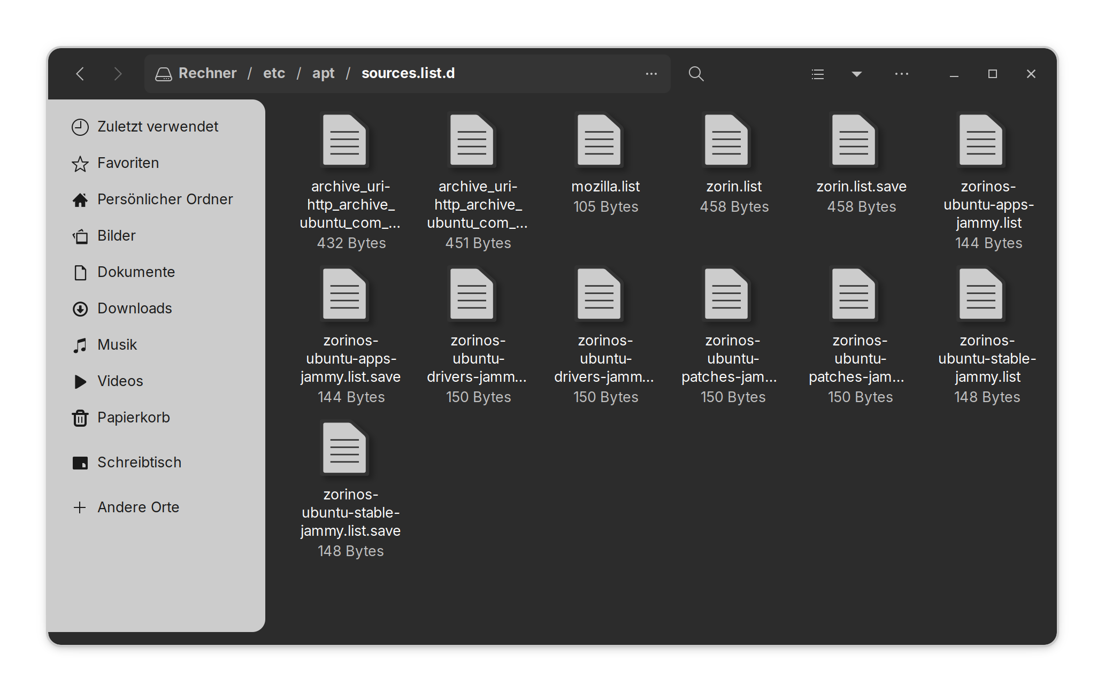Viewport: 1105px width, 693px height.
Task: Select the zorin.list file icon
Action: 726,140
